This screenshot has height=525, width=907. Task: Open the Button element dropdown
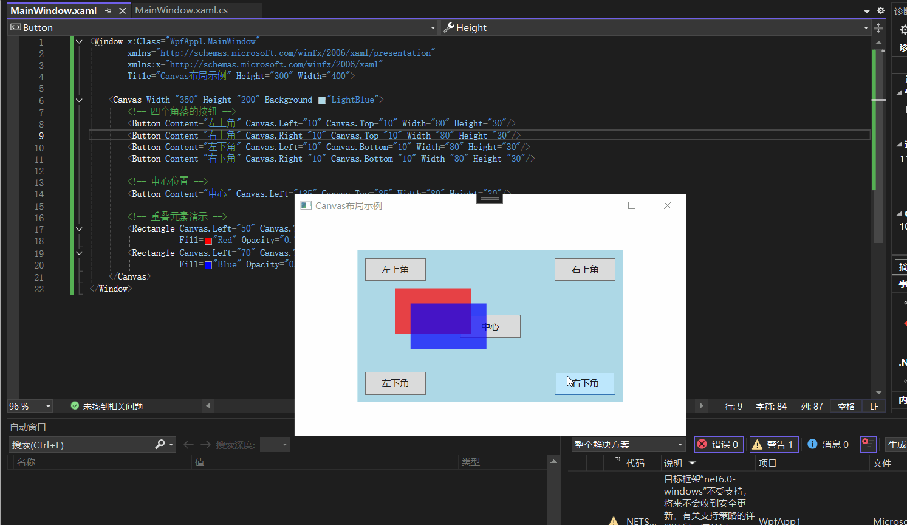pyautogui.click(x=433, y=28)
